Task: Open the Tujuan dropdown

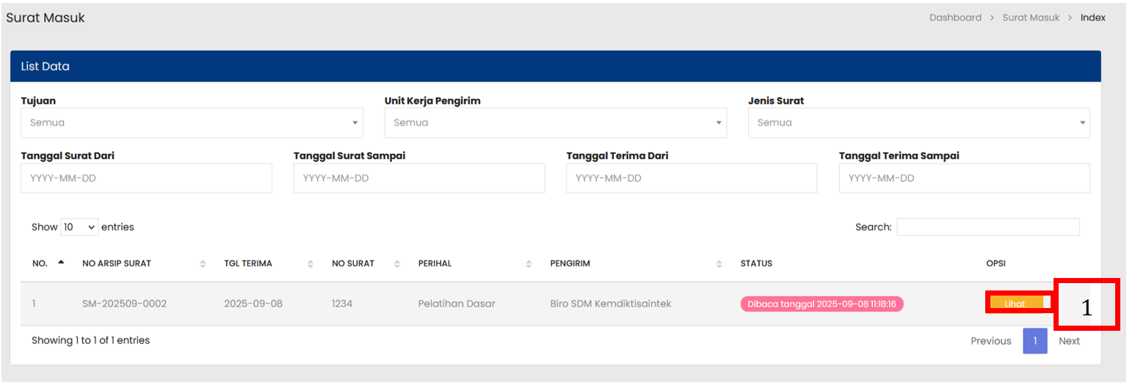Action: point(192,123)
